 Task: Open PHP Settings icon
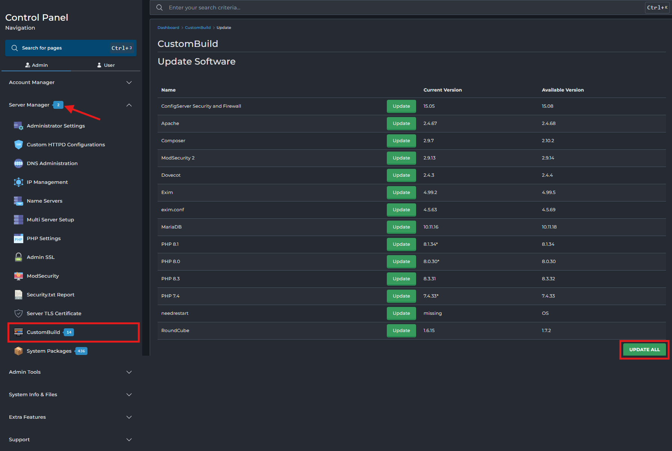18,238
